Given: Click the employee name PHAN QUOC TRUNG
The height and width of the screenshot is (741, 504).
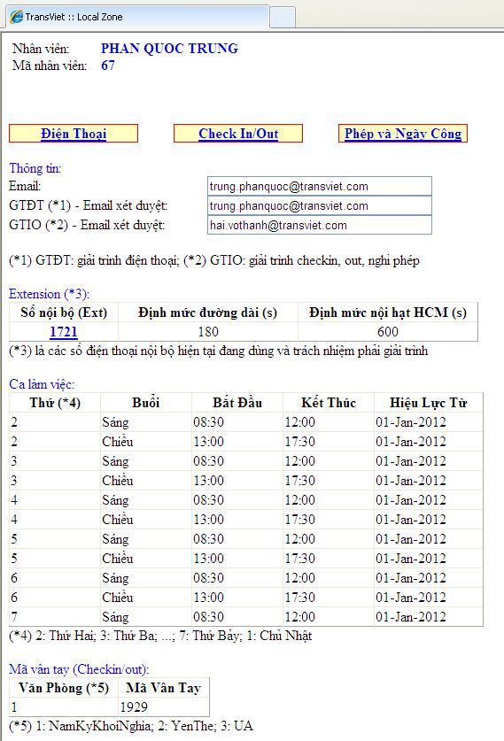Looking at the screenshot, I should coord(170,48).
